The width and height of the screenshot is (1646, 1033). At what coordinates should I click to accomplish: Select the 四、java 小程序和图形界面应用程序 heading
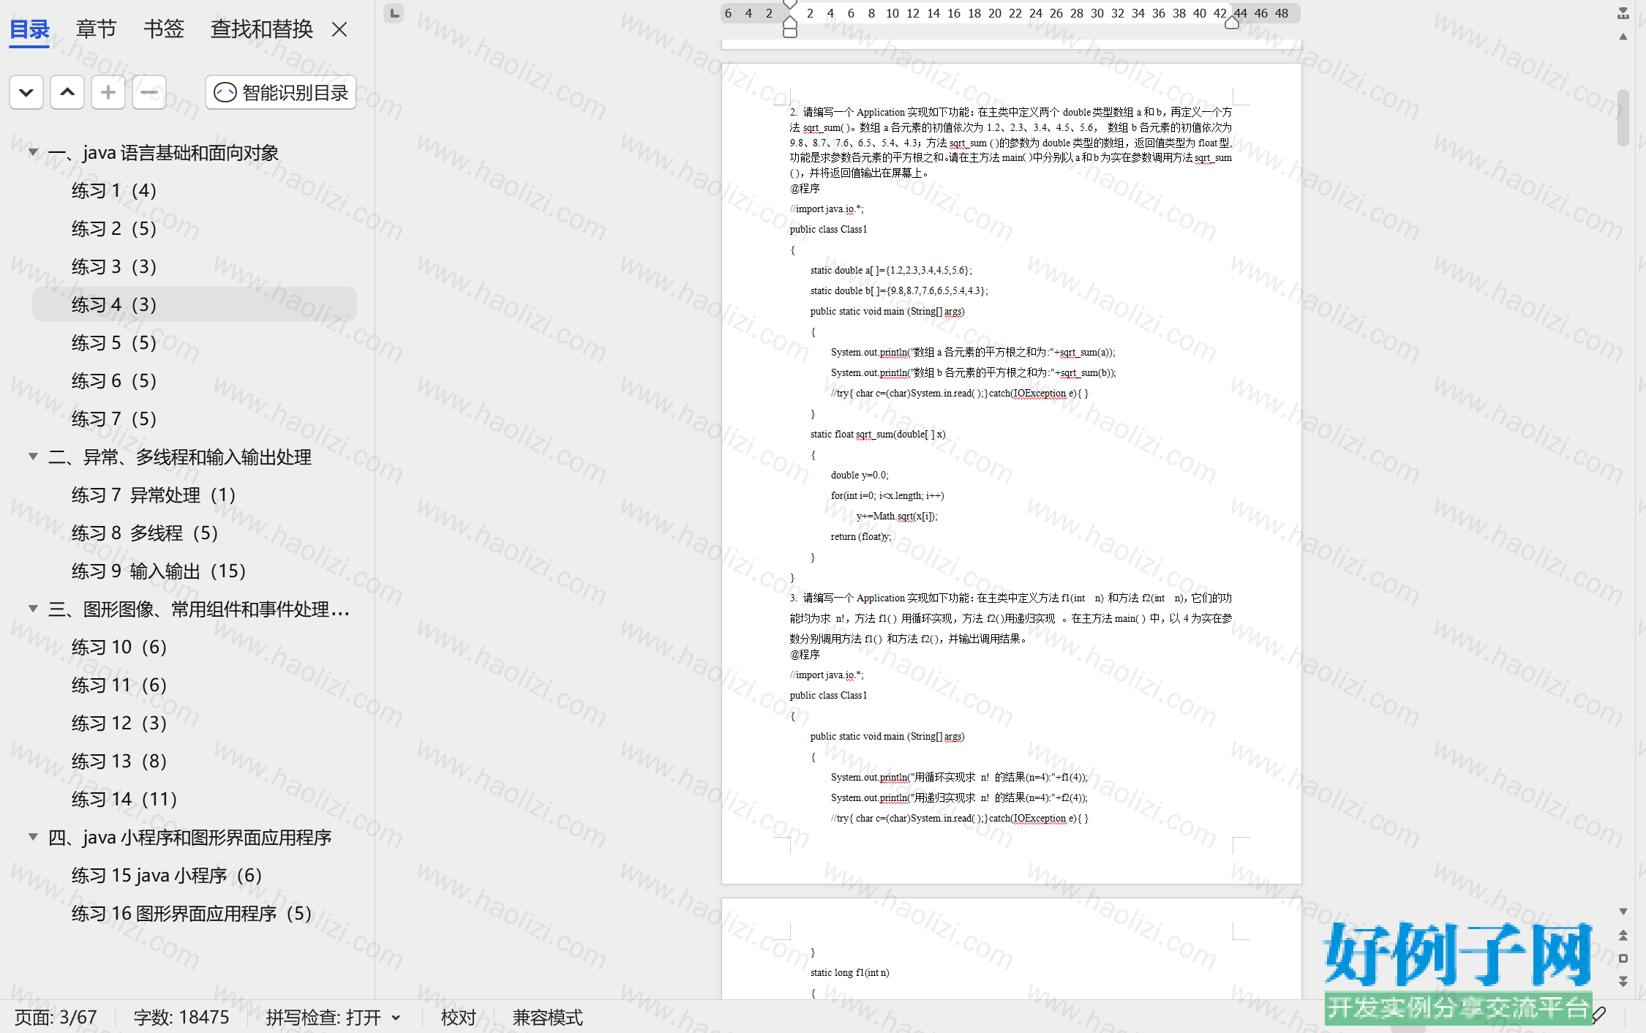coord(189,838)
